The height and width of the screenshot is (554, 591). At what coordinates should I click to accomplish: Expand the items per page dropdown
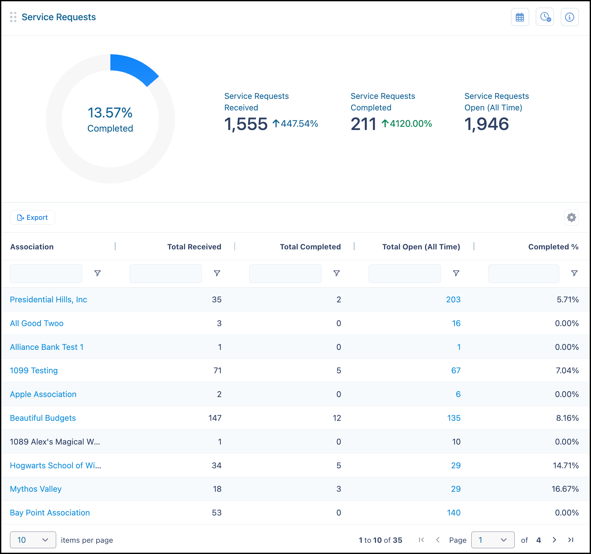33,540
